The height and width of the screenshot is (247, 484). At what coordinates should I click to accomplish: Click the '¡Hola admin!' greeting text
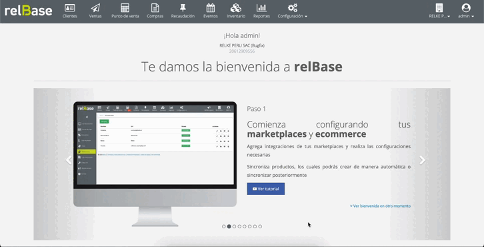pos(242,36)
